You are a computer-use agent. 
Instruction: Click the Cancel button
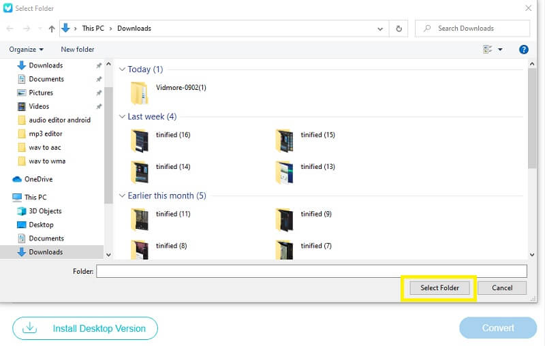click(502, 288)
